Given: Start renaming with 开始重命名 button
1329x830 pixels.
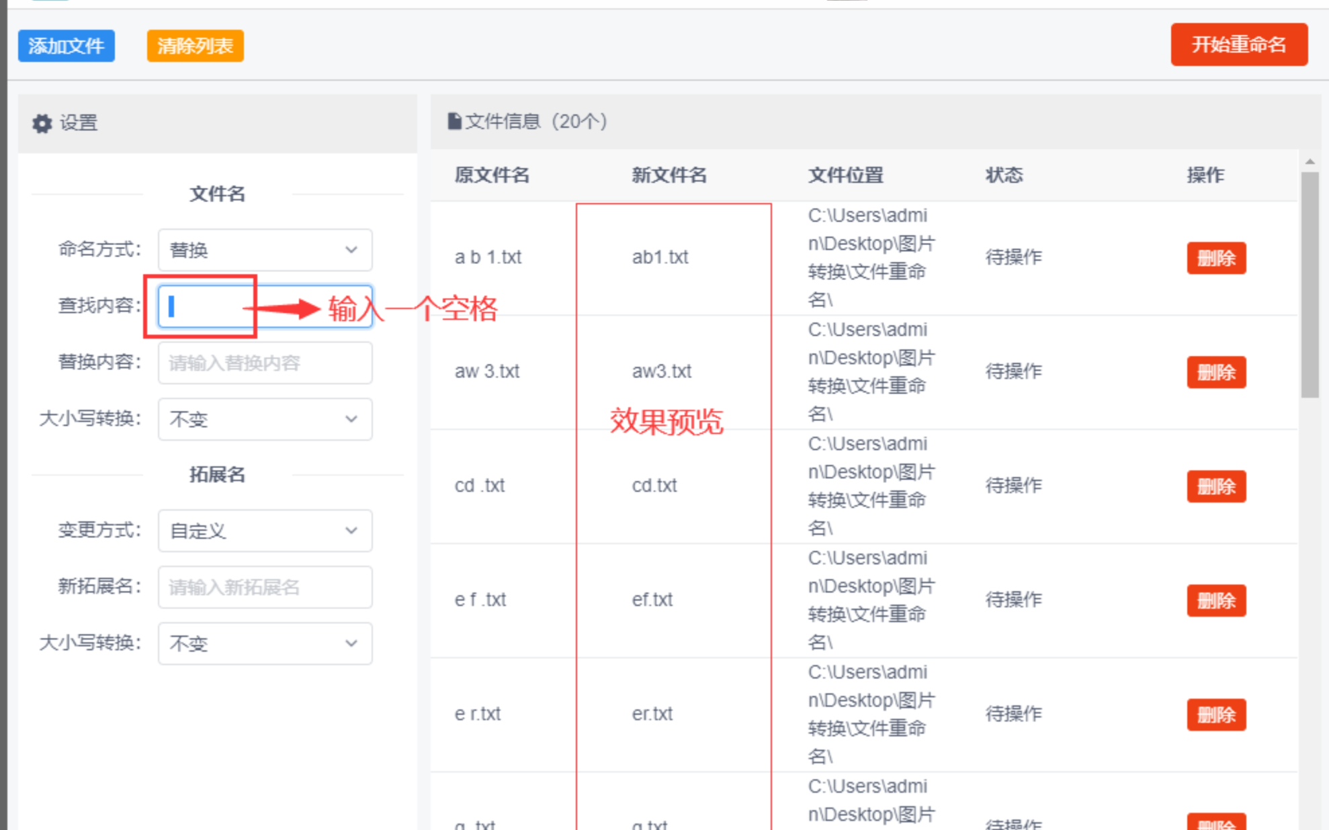Looking at the screenshot, I should [1239, 44].
